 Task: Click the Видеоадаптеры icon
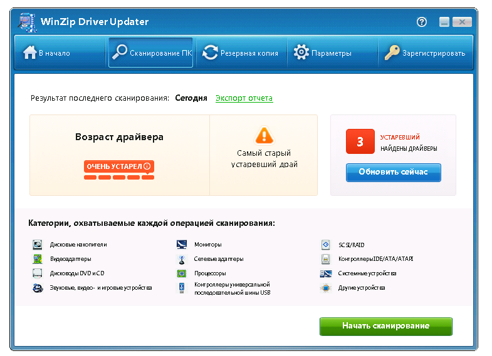coord(38,259)
